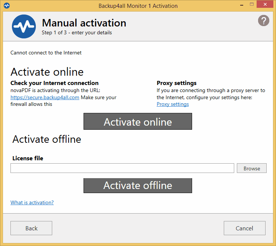
Task: Click the bold 'Proxy settings' heading
Action: click(176, 83)
